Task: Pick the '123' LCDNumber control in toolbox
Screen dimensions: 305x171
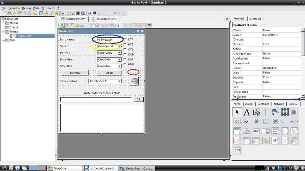Action: click(x=237, y=150)
